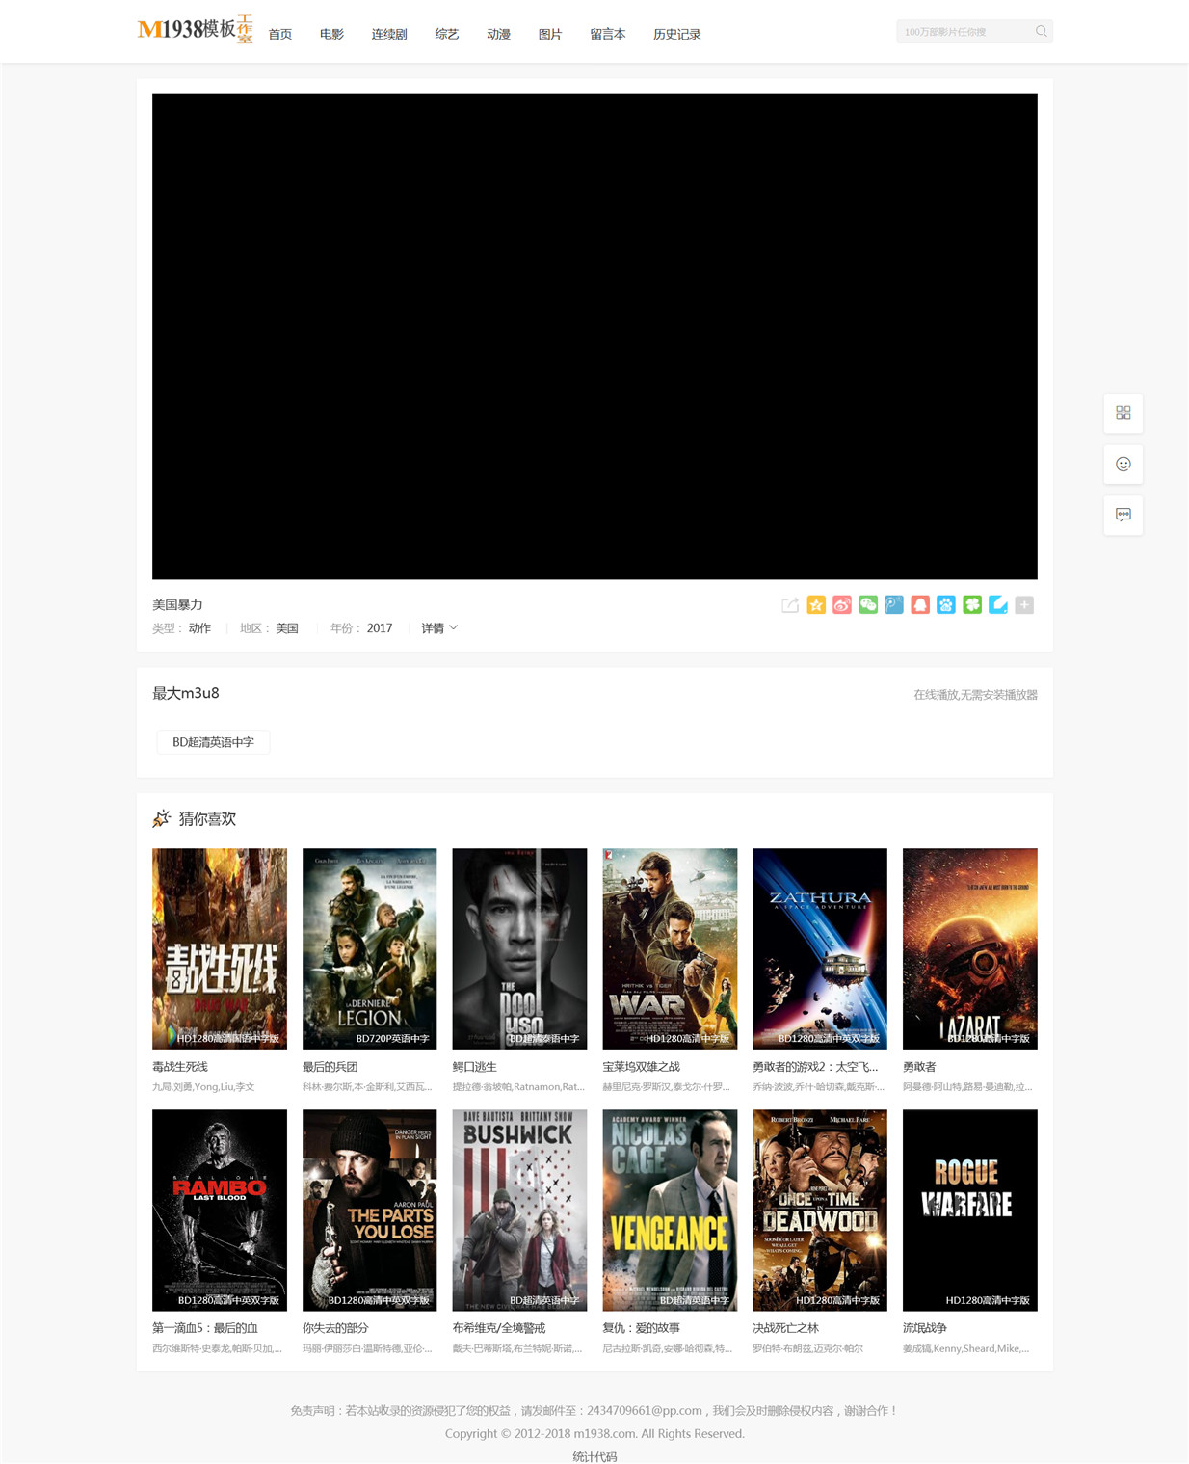Click the 鳄口逃生 title link
The image size is (1189, 1464).
click(x=474, y=1067)
